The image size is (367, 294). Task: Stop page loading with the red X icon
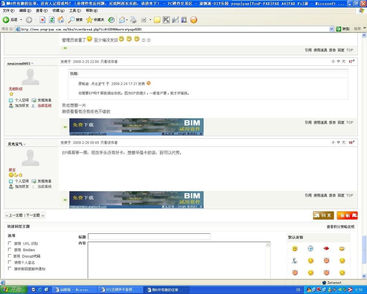[42, 20]
